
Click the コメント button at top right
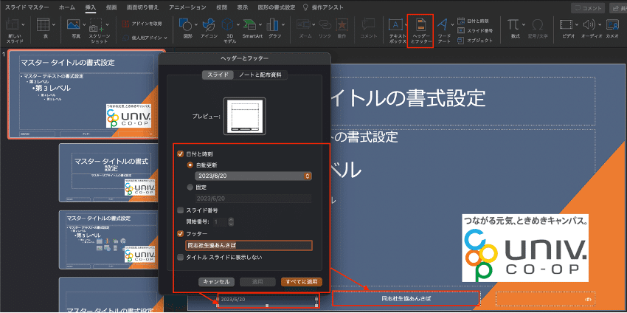(x=588, y=7)
